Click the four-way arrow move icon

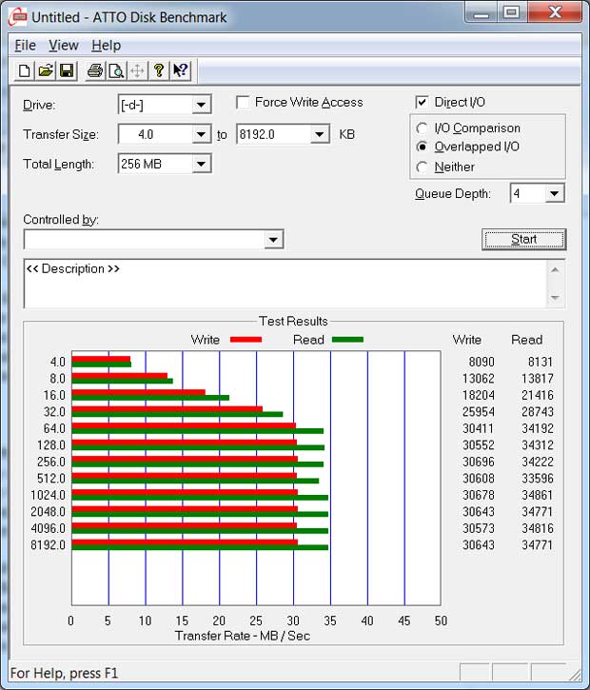coord(137,70)
